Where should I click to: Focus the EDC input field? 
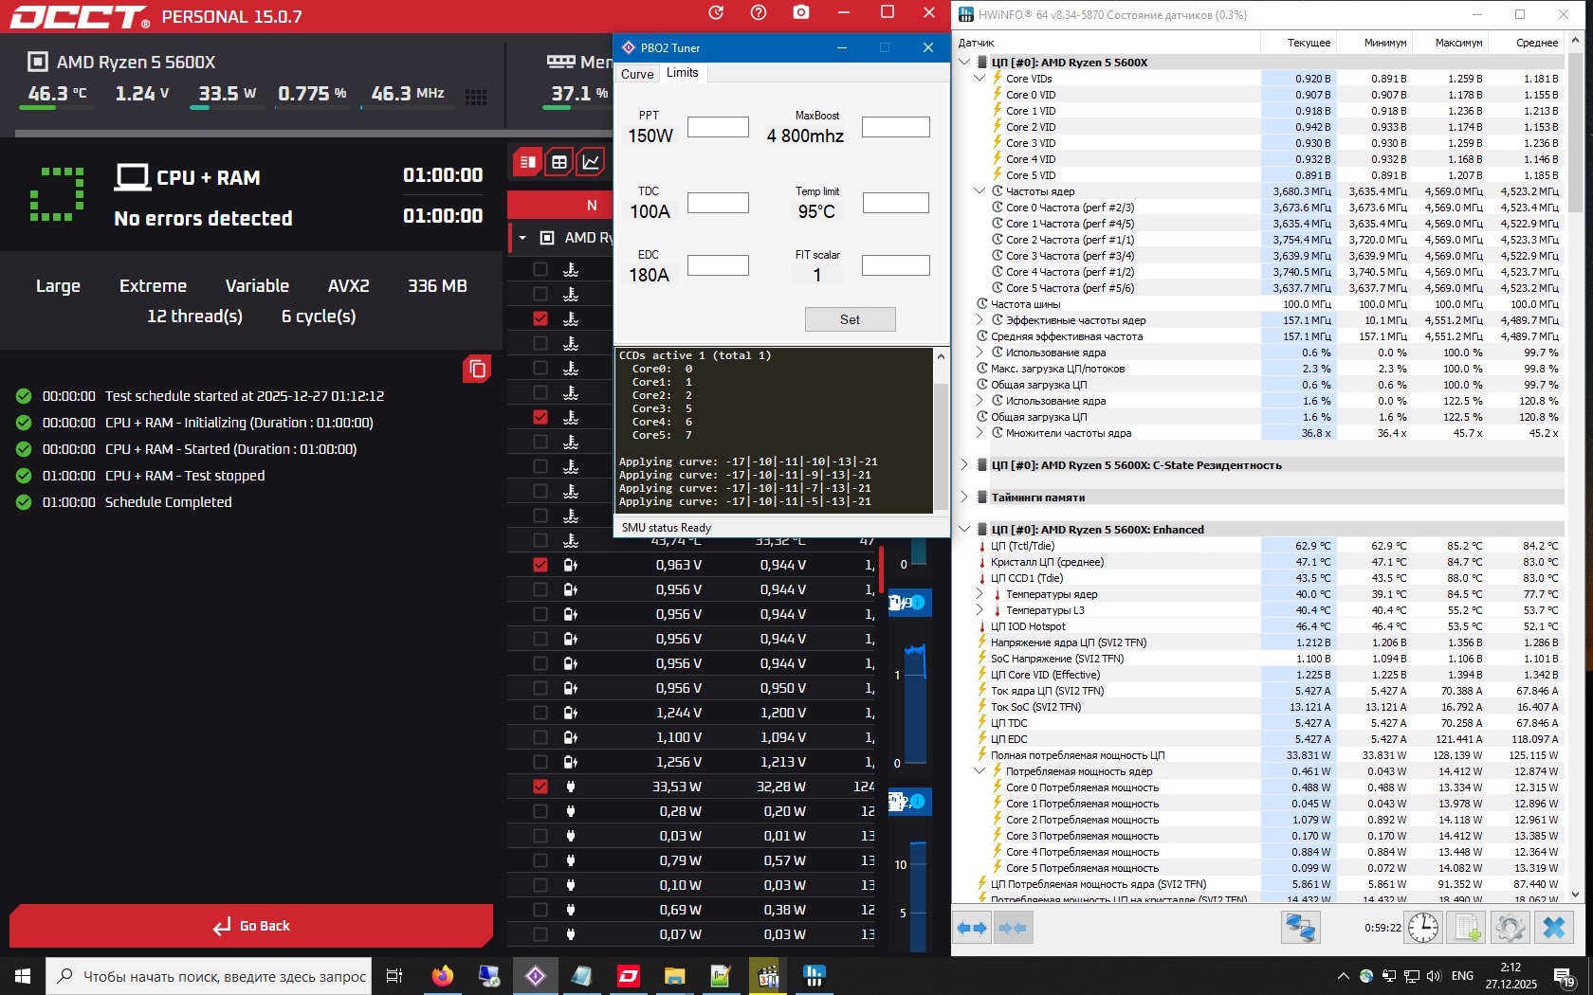click(718, 265)
